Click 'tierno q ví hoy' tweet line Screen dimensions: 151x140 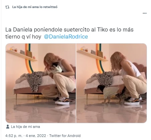coord(23,37)
